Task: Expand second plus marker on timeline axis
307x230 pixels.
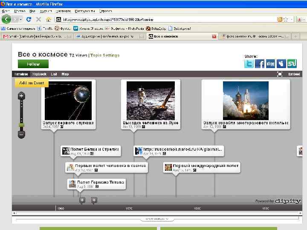Action: click(x=94, y=200)
